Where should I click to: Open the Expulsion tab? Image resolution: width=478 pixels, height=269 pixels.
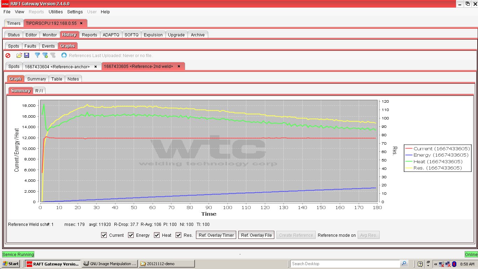pyautogui.click(x=153, y=35)
